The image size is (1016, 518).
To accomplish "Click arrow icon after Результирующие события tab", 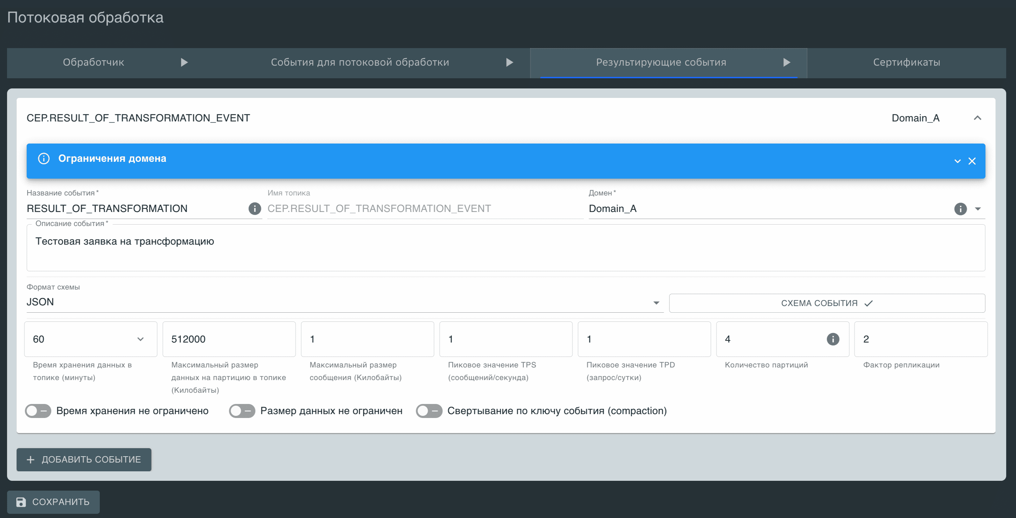I will click(x=787, y=62).
